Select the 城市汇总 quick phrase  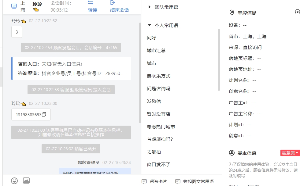click(156, 51)
